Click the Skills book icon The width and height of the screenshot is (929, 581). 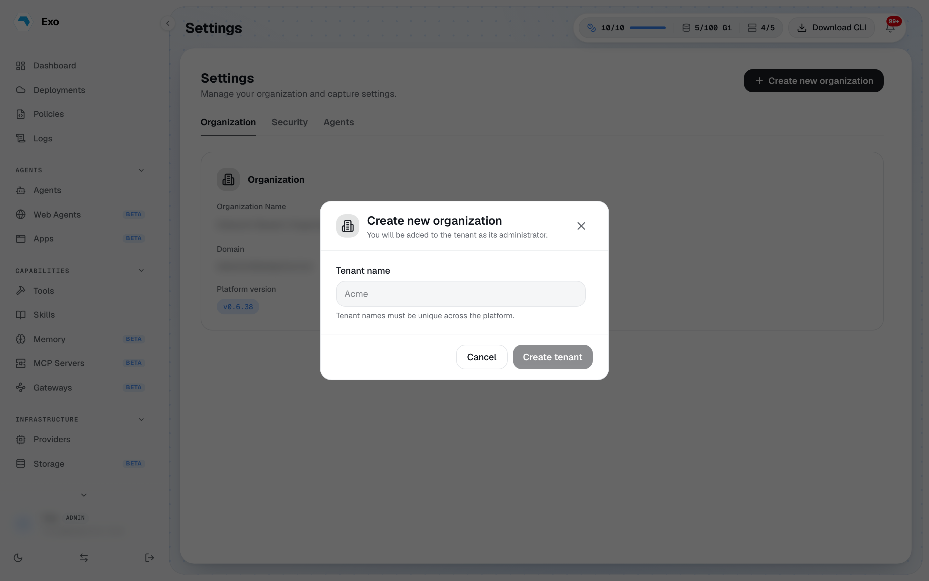click(x=21, y=315)
